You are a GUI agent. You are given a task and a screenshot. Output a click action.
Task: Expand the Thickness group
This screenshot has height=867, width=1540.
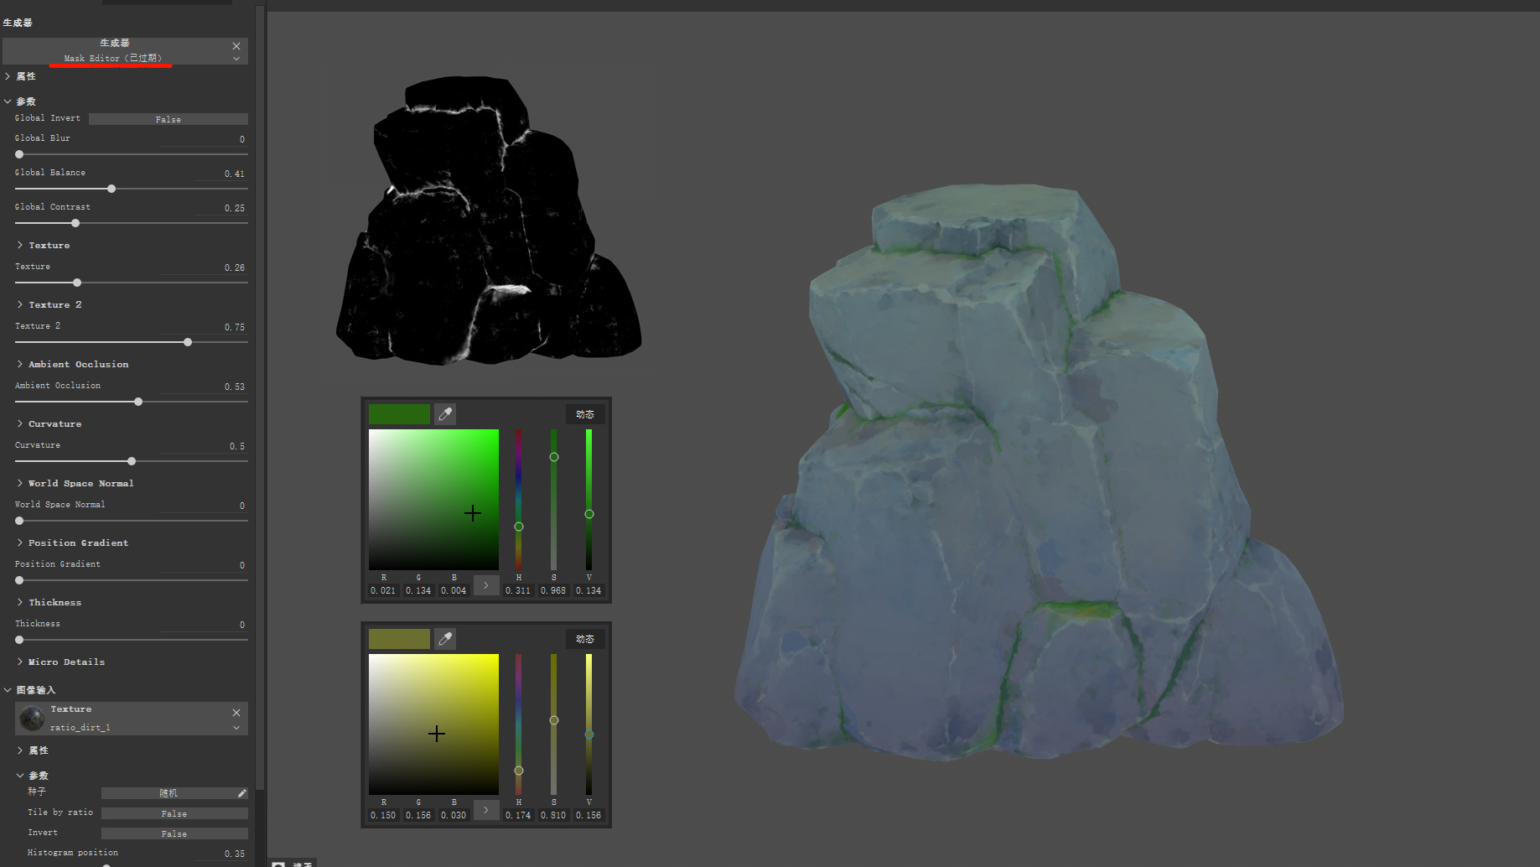20,602
